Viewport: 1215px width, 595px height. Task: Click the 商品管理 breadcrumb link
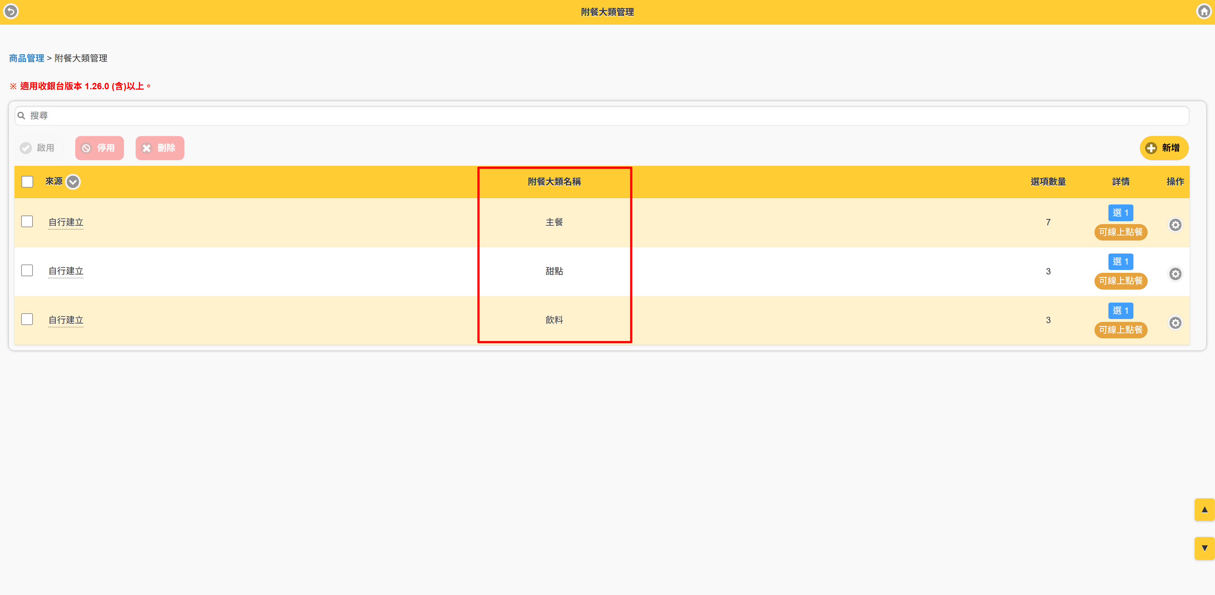[27, 58]
